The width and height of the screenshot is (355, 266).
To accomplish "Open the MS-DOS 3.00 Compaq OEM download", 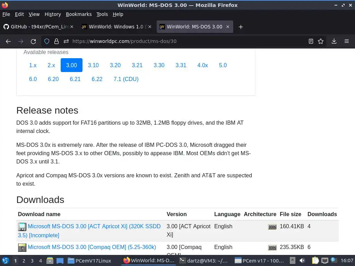I will (x=92, y=247).
